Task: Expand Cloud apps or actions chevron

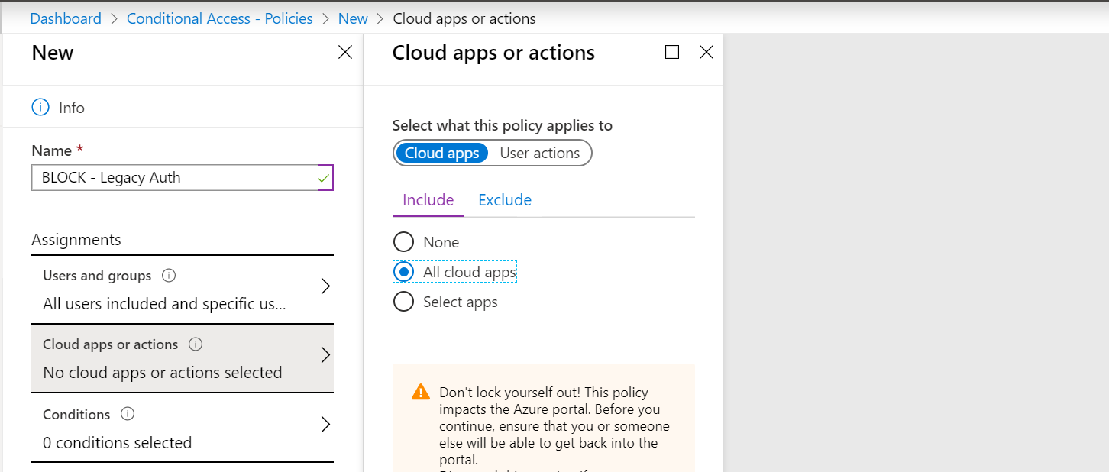Action: tap(325, 355)
